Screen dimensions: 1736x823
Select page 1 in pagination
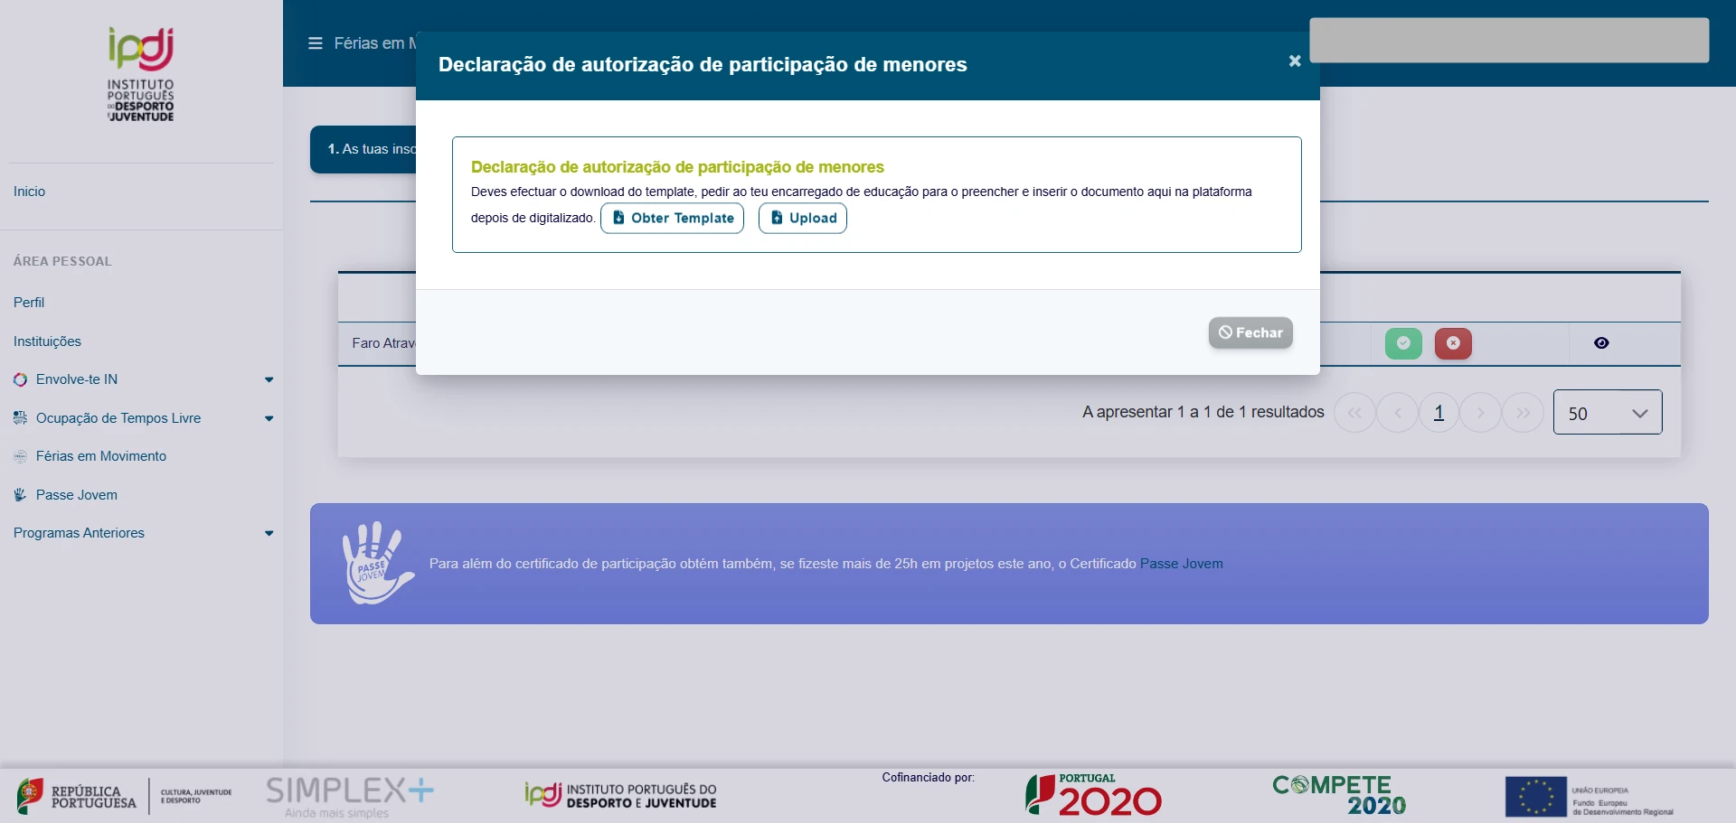(1439, 413)
